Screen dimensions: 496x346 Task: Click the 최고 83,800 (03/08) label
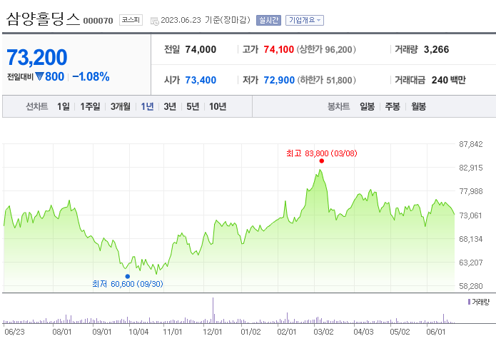point(322,153)
